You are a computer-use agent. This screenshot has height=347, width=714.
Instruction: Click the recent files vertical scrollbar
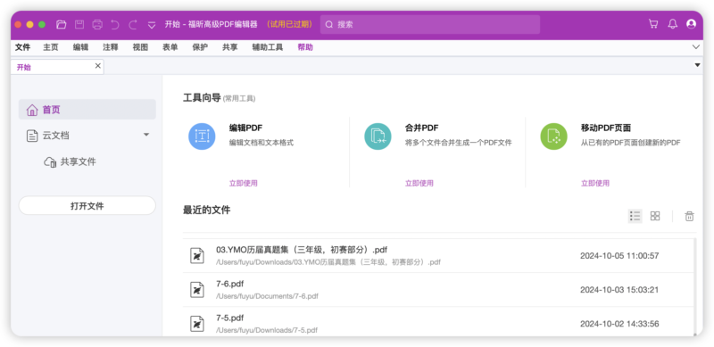pyautogui.click(x=695, y=287)
